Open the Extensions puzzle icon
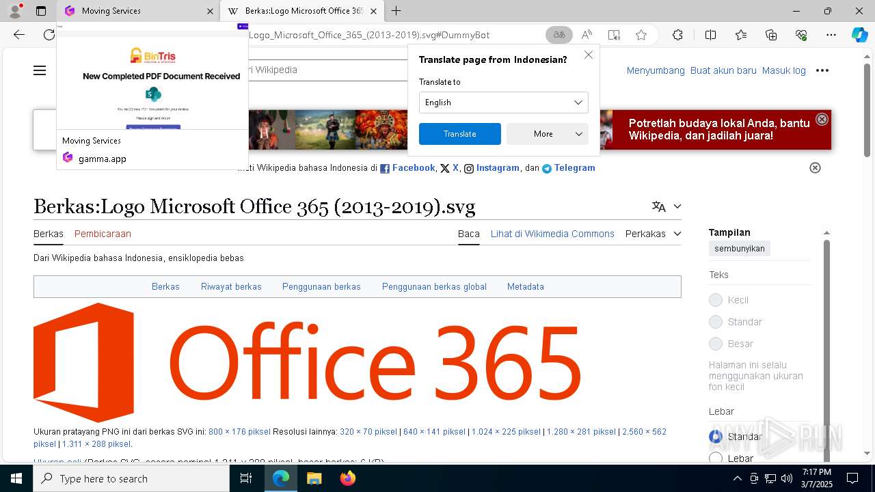Viewport: 875px width, 492px height. coord(677,35)
